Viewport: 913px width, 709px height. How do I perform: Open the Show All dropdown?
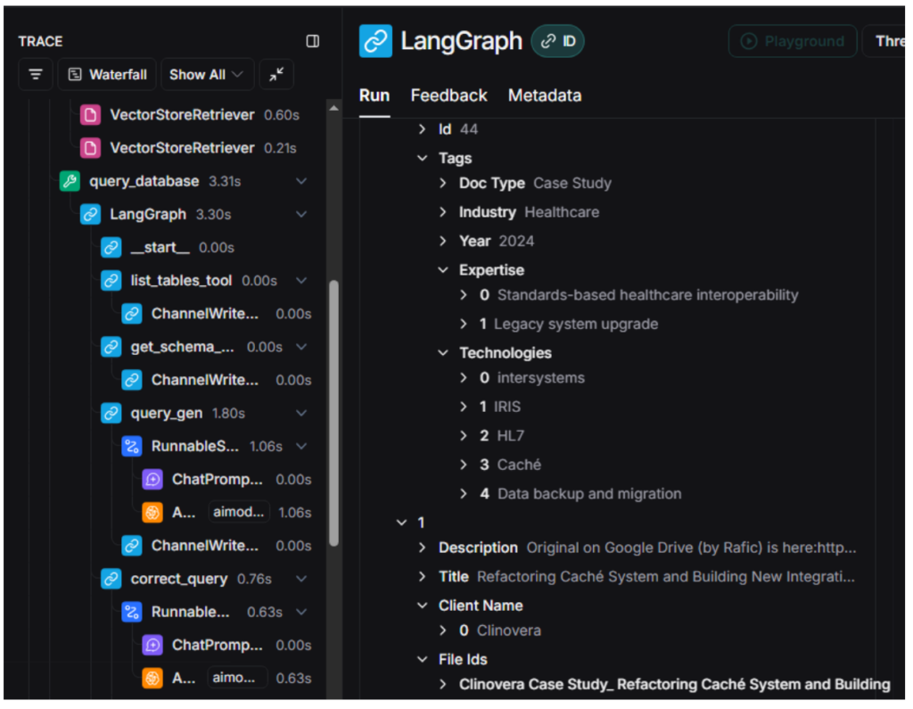click(207, 75)
